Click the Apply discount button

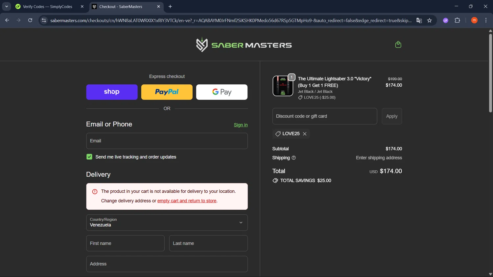coord(392,116)
